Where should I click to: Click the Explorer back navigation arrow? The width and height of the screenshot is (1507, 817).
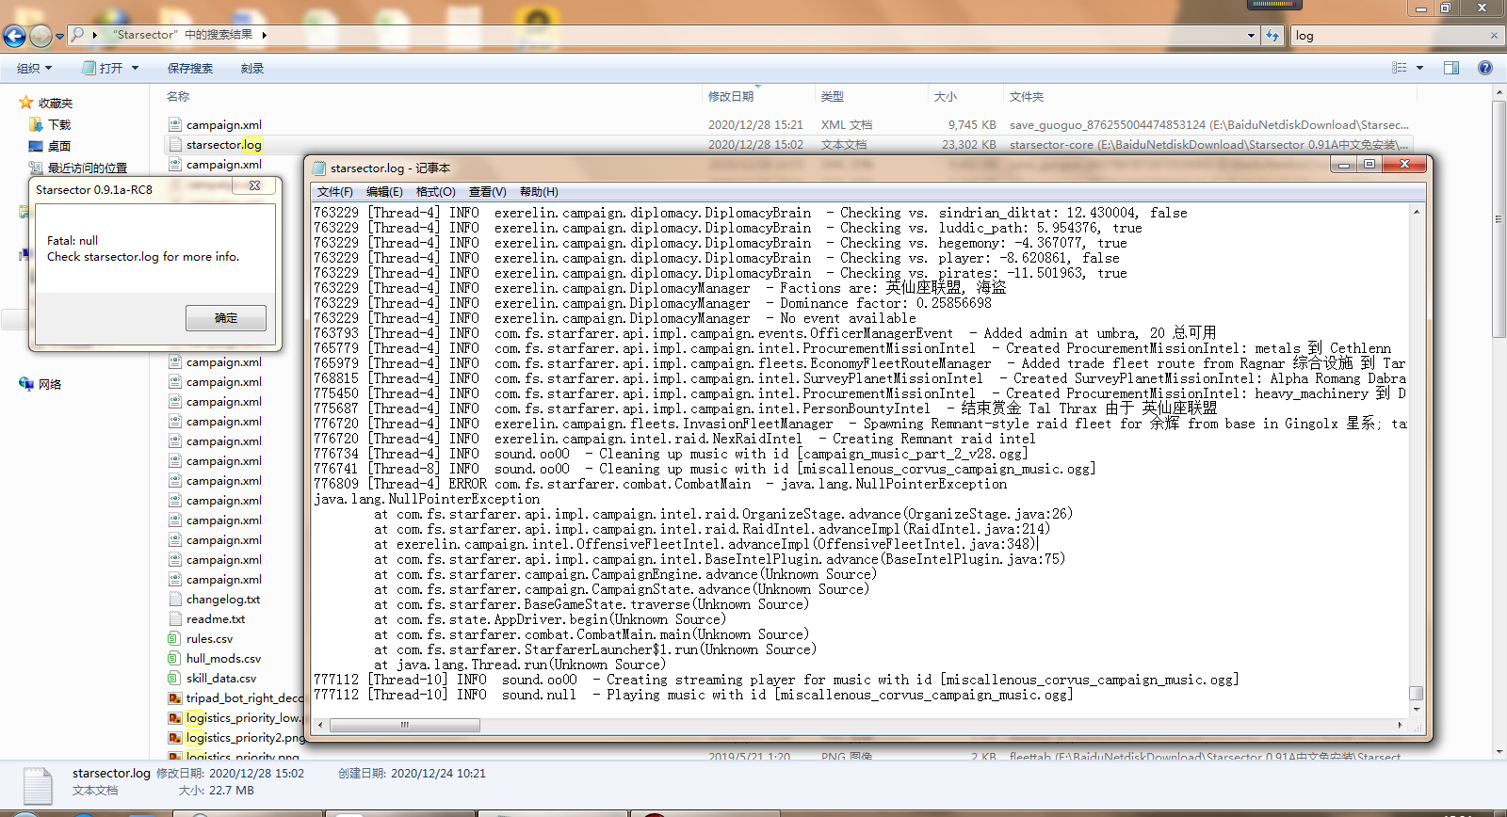point(14,36)
